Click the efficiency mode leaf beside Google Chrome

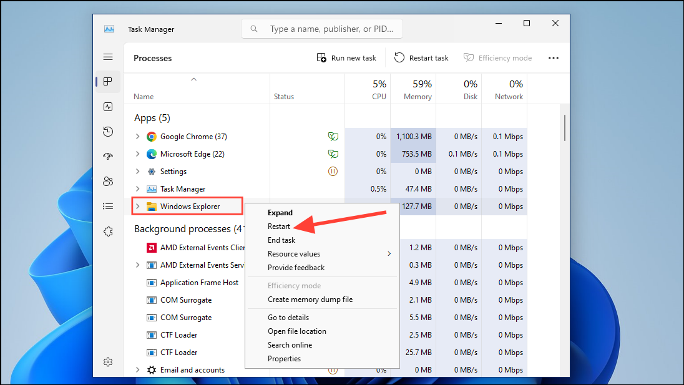pyautogui.click(x=333, y=136)
